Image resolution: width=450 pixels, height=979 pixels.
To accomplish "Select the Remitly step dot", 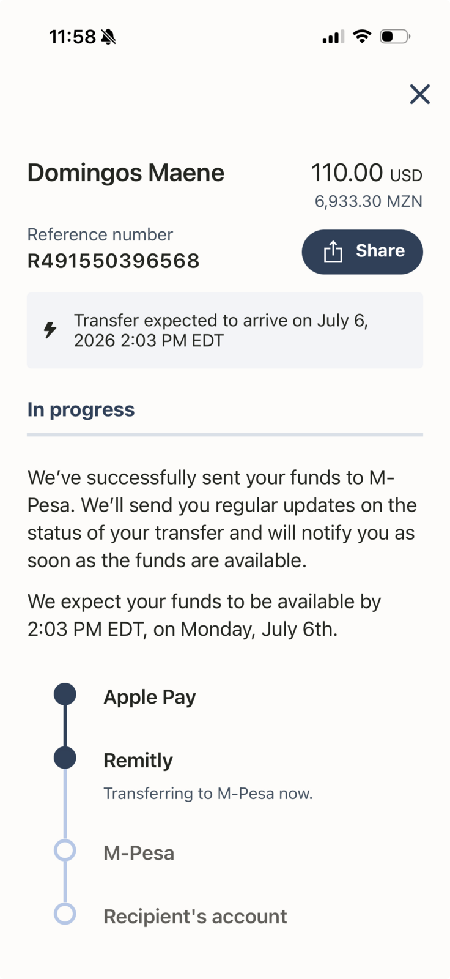I will click(x=65, y=758).
